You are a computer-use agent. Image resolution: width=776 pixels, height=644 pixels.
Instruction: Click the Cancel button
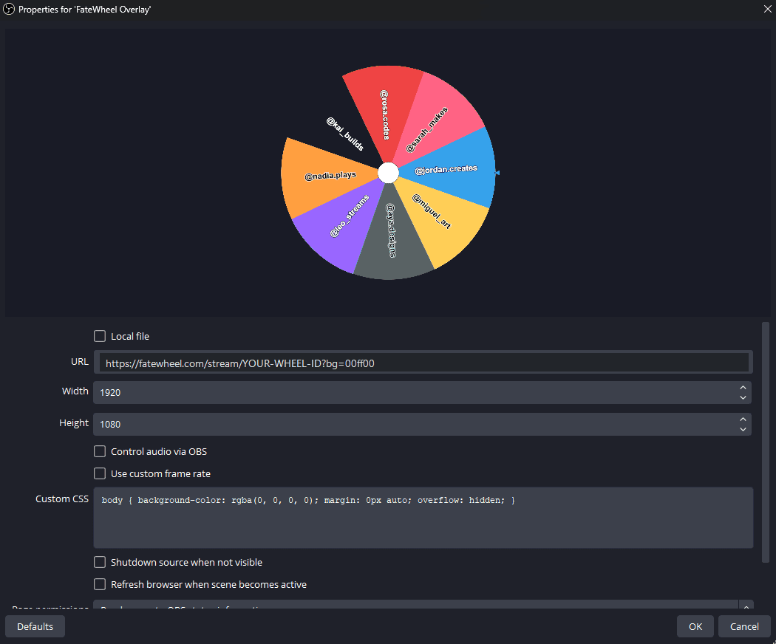[x=744, y=627]
